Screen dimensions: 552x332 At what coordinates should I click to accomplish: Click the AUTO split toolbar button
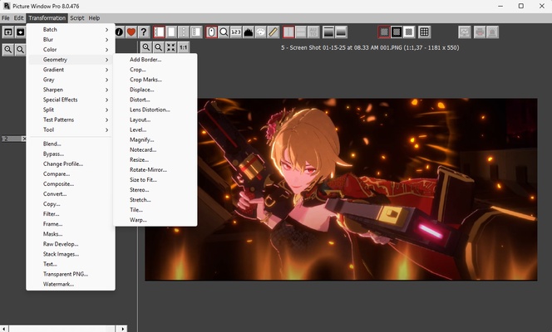[313, 32]
